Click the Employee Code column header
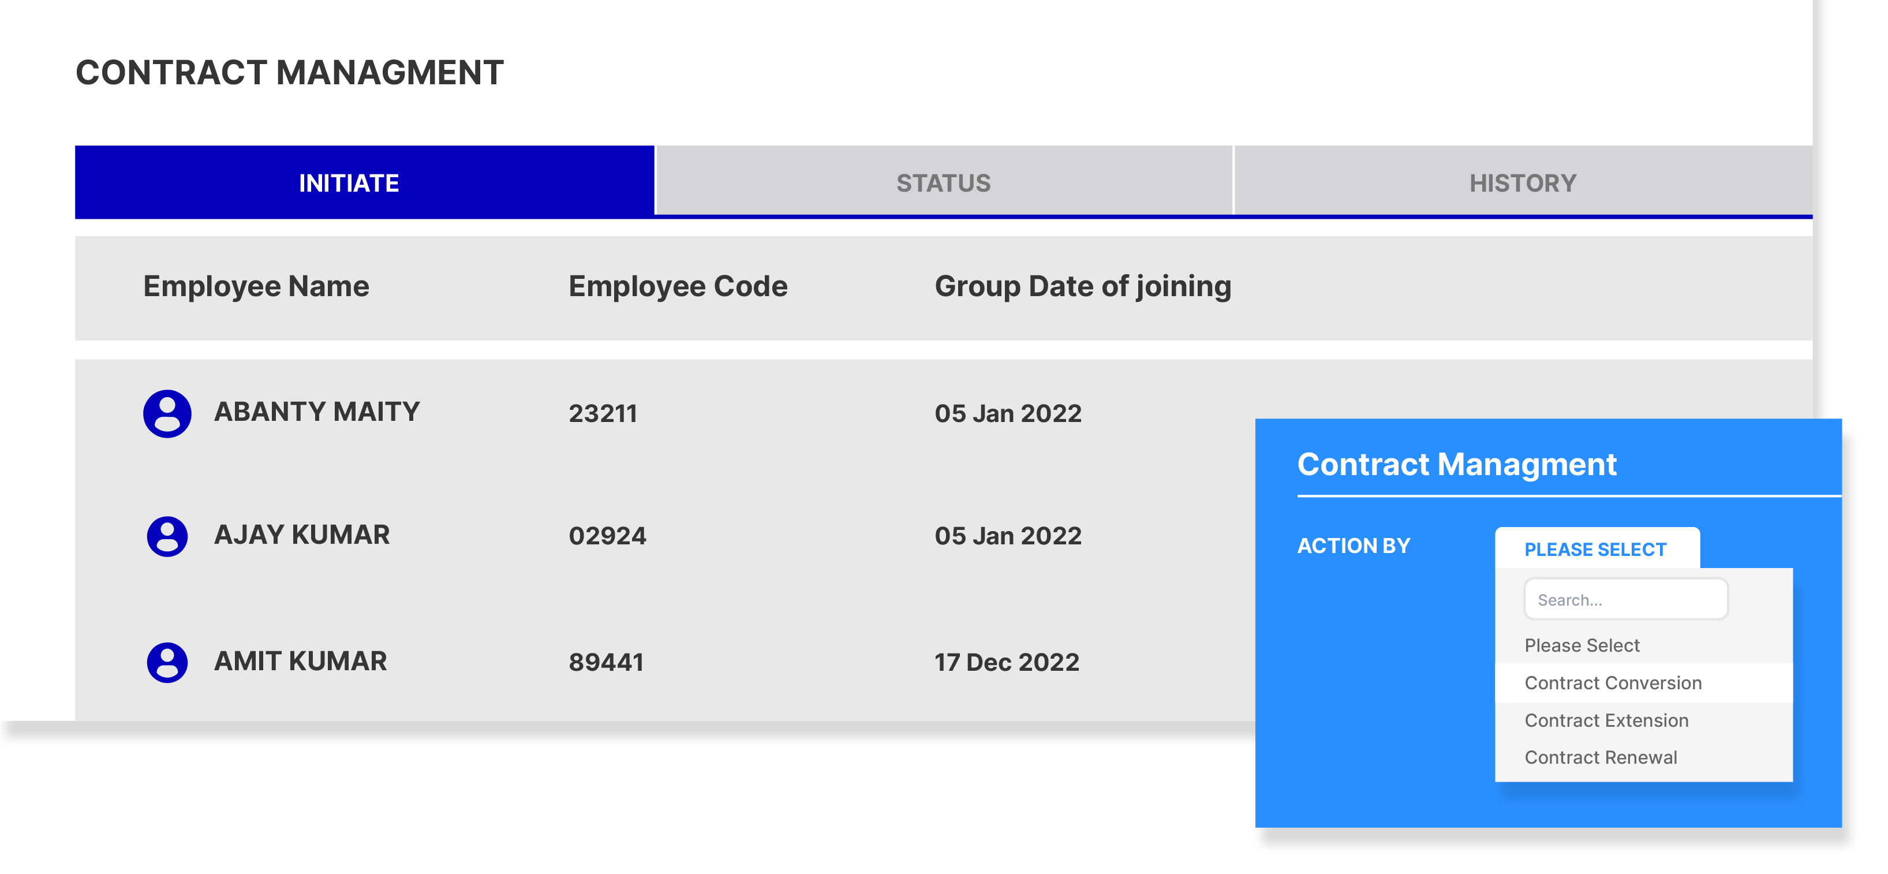The height and width of the screenshot is (874, 1888). pyautogui.click(x=677, y=286)
